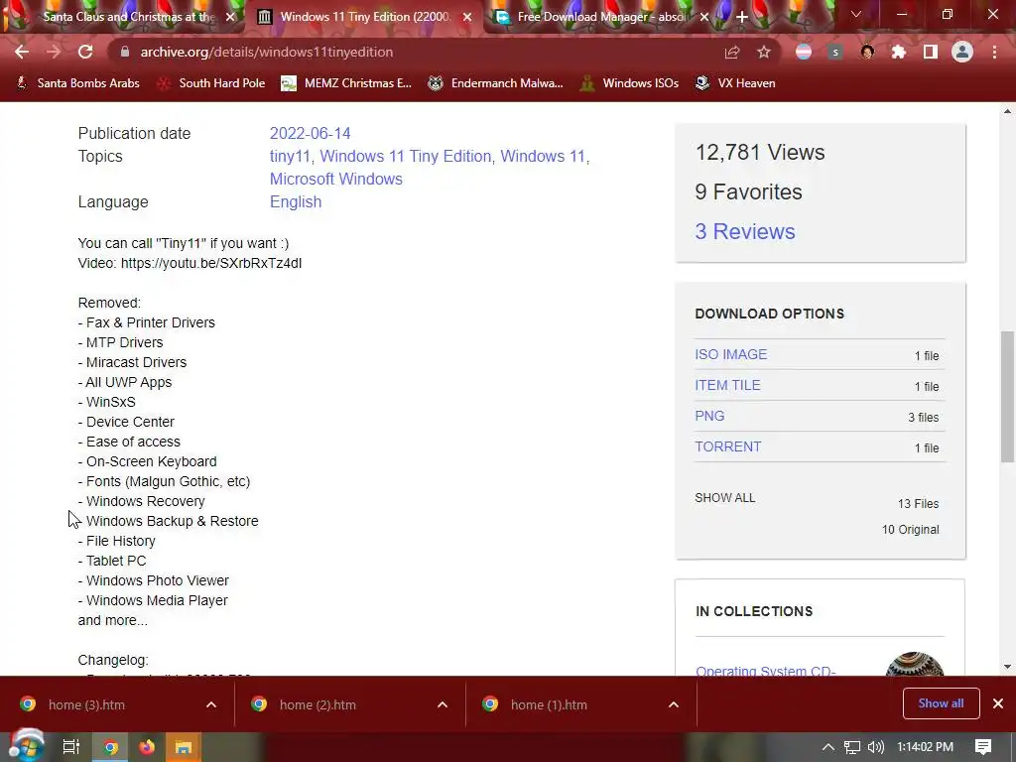
Task: Open the ITEM TILE download option
Action: (x=727, y=385)
